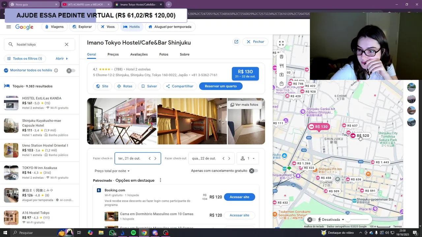The image size is (422, 237).
Task: Open Preço total por noite dropdown
Action: (112, 171)
